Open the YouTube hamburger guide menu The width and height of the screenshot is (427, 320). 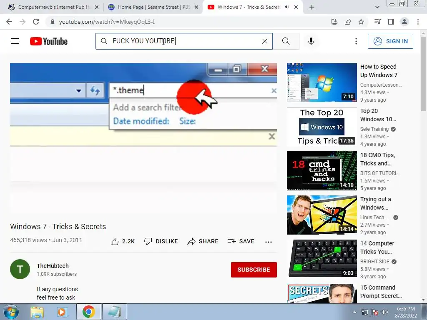tap(15, 41)
